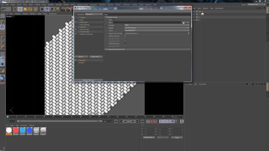
Task: Expand Compositing Project File section
Action: pos(106,49)
